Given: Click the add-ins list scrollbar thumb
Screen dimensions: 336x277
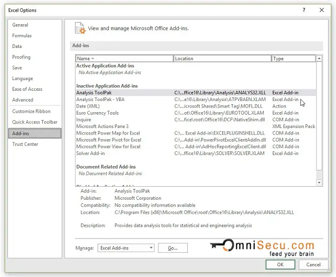Looking at the screenshot, I should (x=319, y=116).
